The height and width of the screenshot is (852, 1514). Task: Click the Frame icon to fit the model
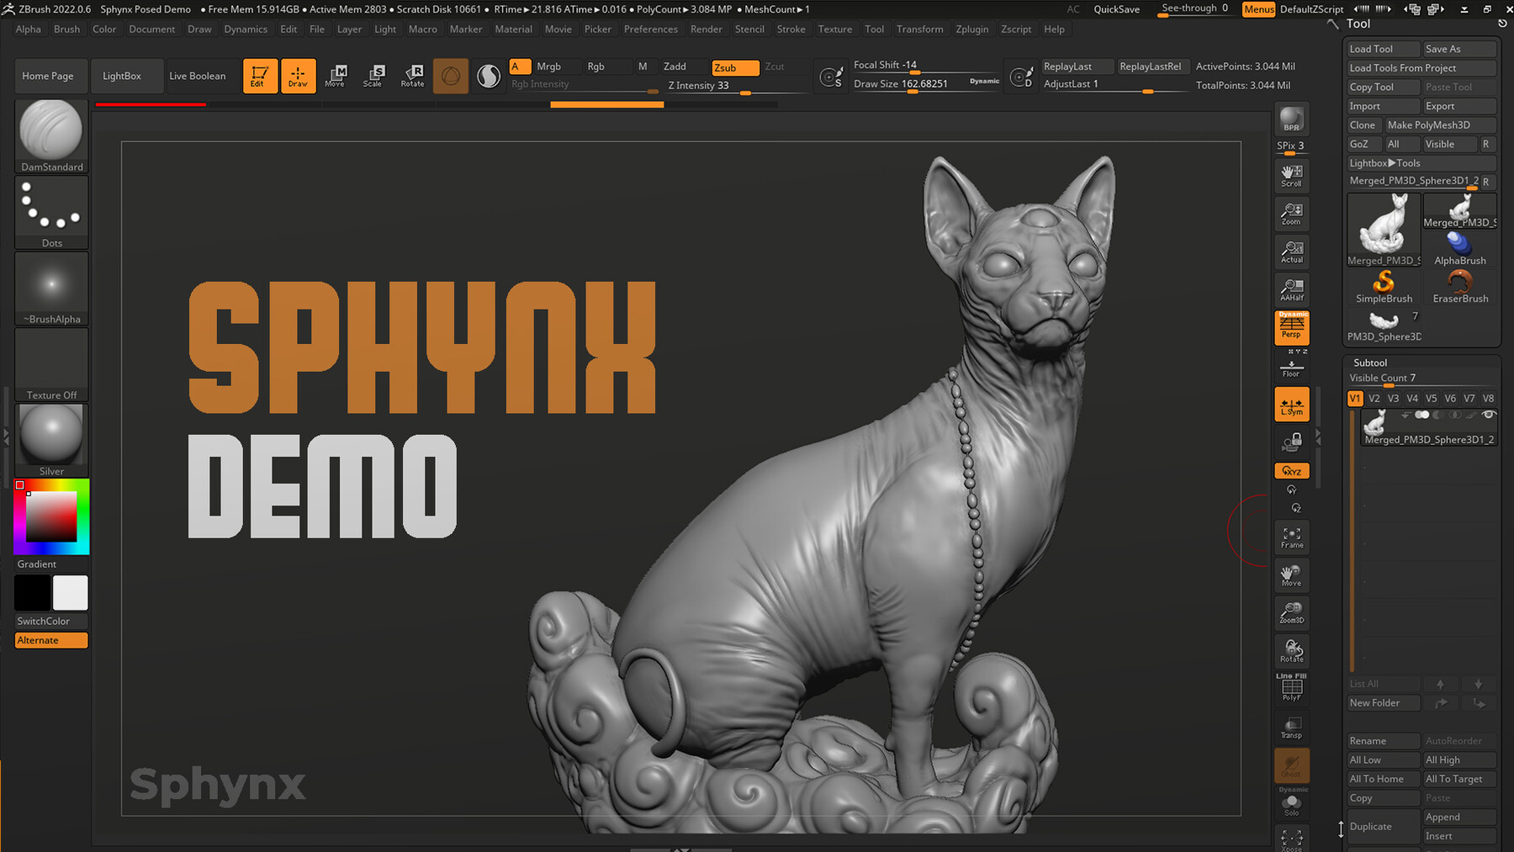[1291, 537]
